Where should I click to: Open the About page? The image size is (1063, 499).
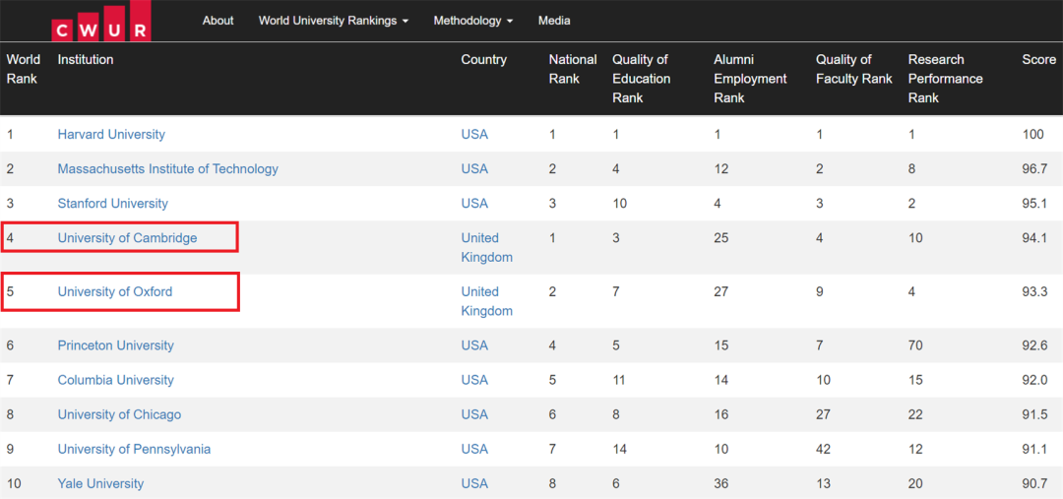tap(218, 21)
